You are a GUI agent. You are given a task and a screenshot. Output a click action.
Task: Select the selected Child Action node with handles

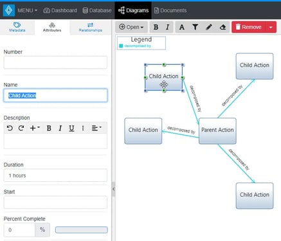point(164,77)
